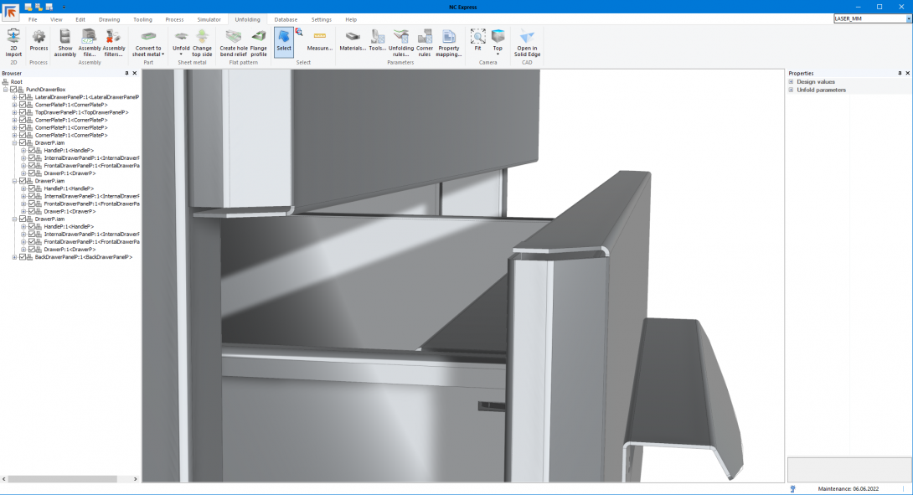The image size is (913, 495).
Task: Toggle the BackDrawerPanelP checkbox
Action: (23, 257)
